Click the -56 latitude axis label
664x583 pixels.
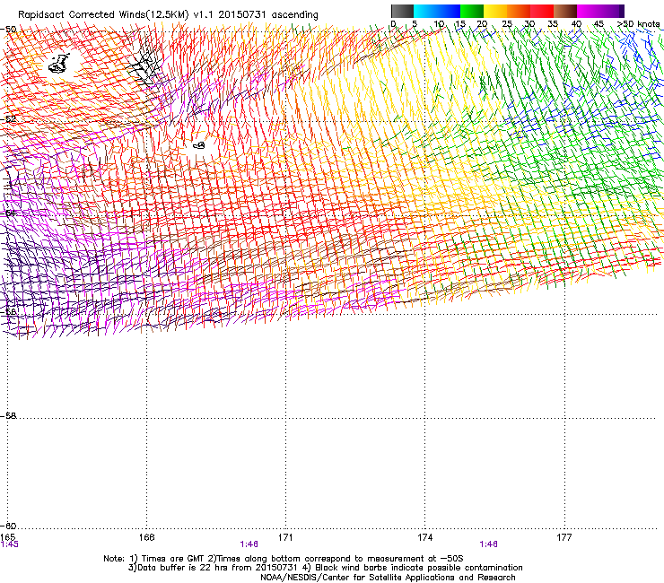pos(8,311)
